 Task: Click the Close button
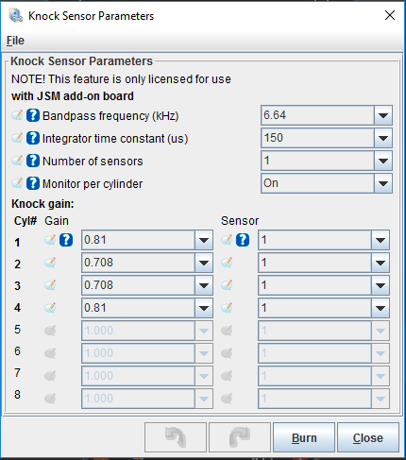(x=368, y=437)
